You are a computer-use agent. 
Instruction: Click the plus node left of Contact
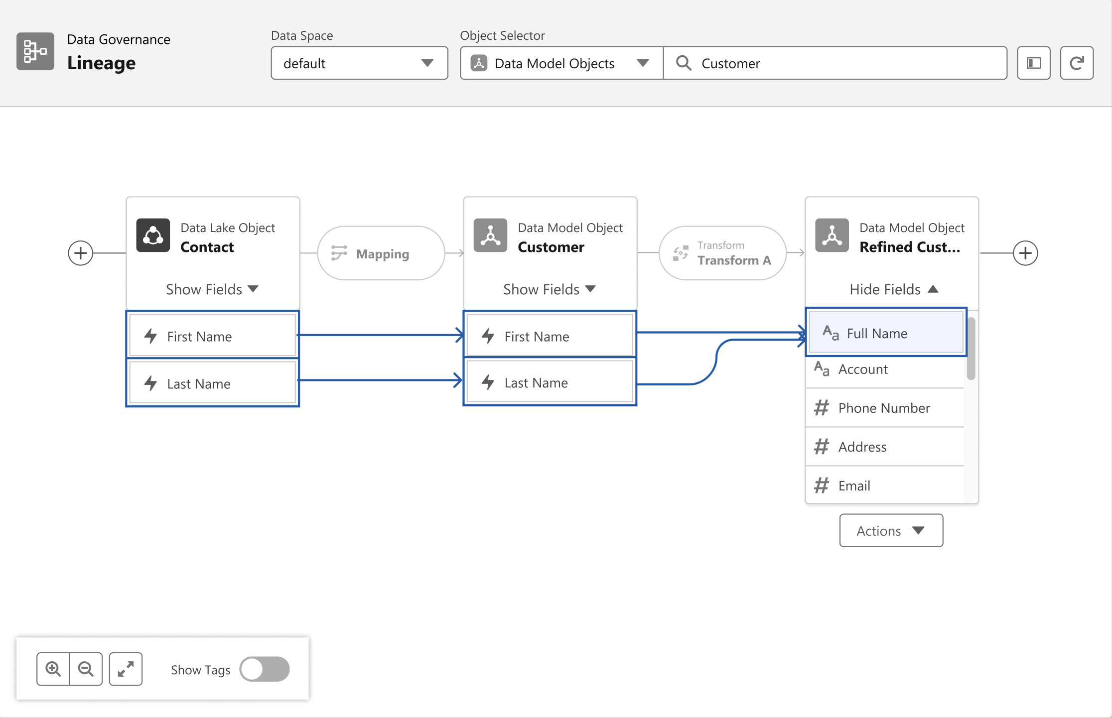coord(80,253)
